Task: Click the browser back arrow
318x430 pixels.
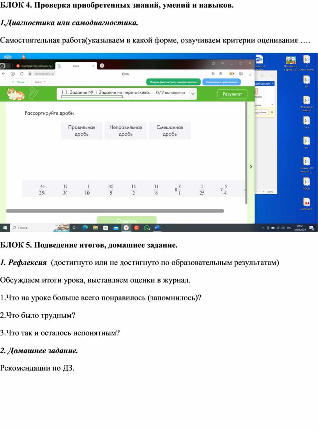Action: (x=4, y=73)
